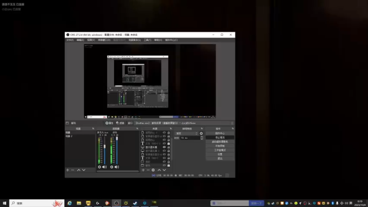Add a new source with plus icon
Screen dimensions: 368x207
(143, 170)
